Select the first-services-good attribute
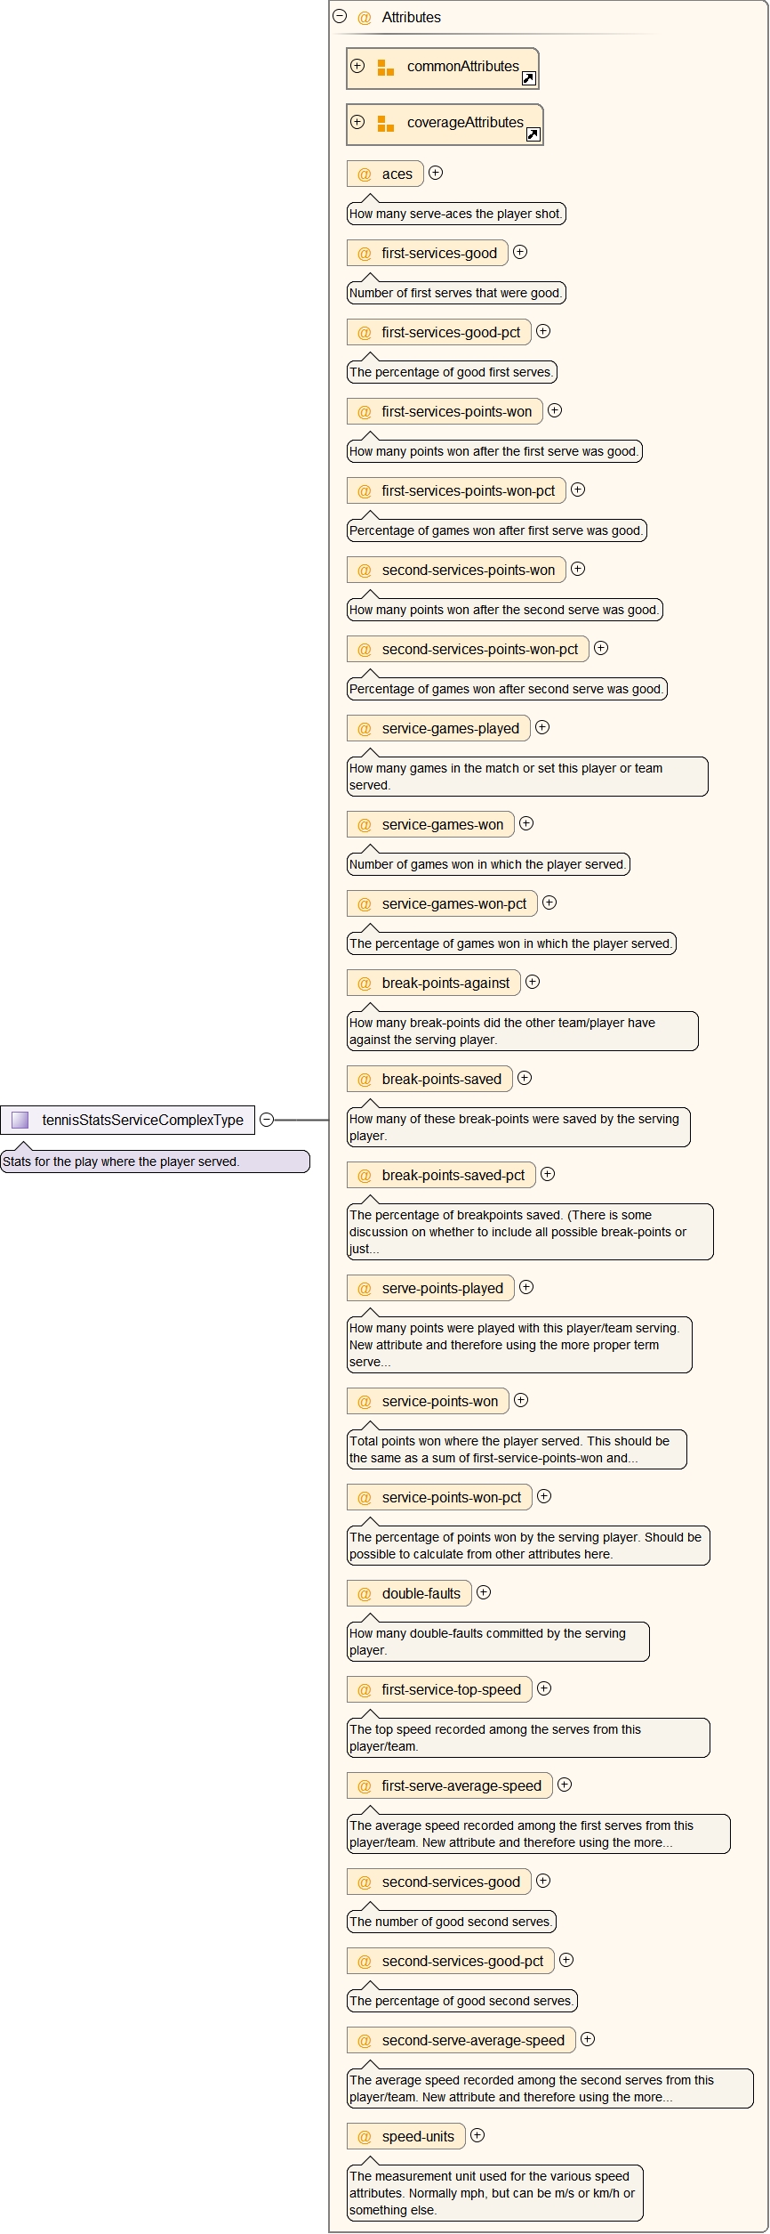This screenshot has width=770, height=2234. coord(439,254)
